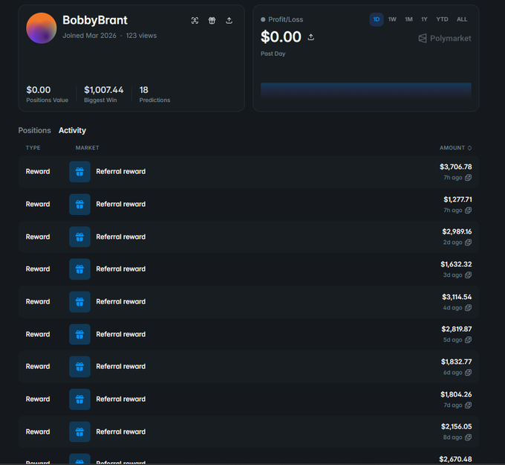Click the 18 Predictions count

(143, 90)
